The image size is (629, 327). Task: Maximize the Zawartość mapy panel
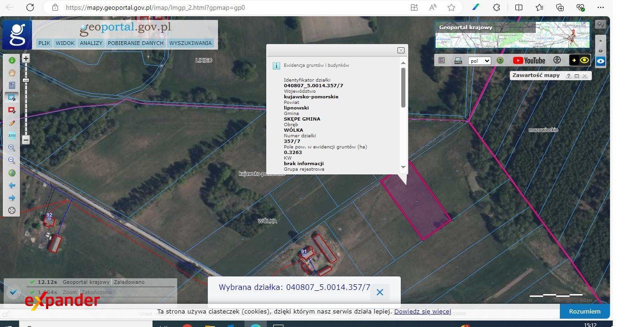[577, 75]
